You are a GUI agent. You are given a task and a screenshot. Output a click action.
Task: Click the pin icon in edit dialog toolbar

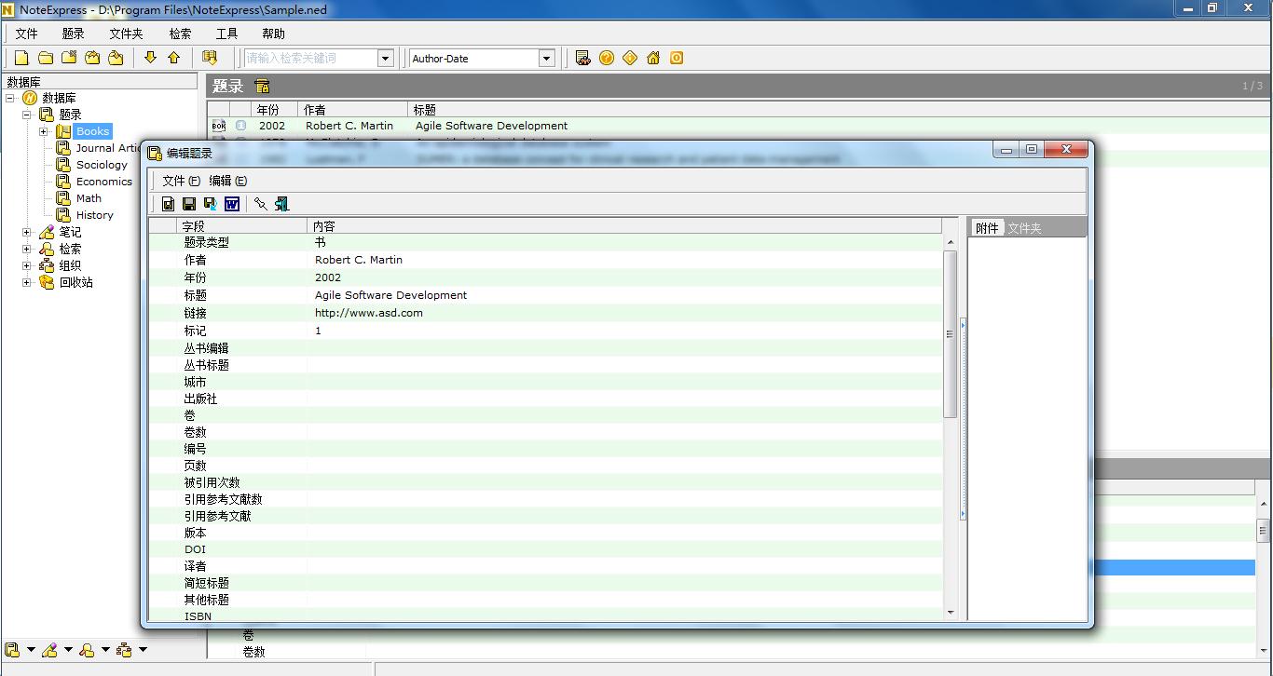[261, 204]
